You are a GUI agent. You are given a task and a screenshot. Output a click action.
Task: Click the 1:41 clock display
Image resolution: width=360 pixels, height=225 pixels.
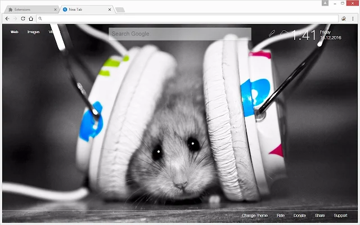point(304,35)
